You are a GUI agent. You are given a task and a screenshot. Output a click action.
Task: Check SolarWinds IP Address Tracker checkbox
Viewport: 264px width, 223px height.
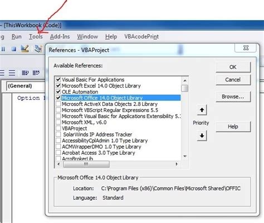coord(58,134)
